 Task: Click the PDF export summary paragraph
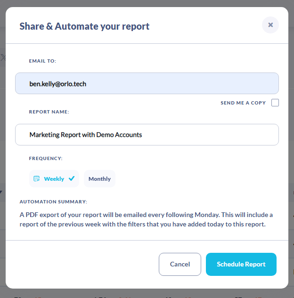[x=146, y=219]
